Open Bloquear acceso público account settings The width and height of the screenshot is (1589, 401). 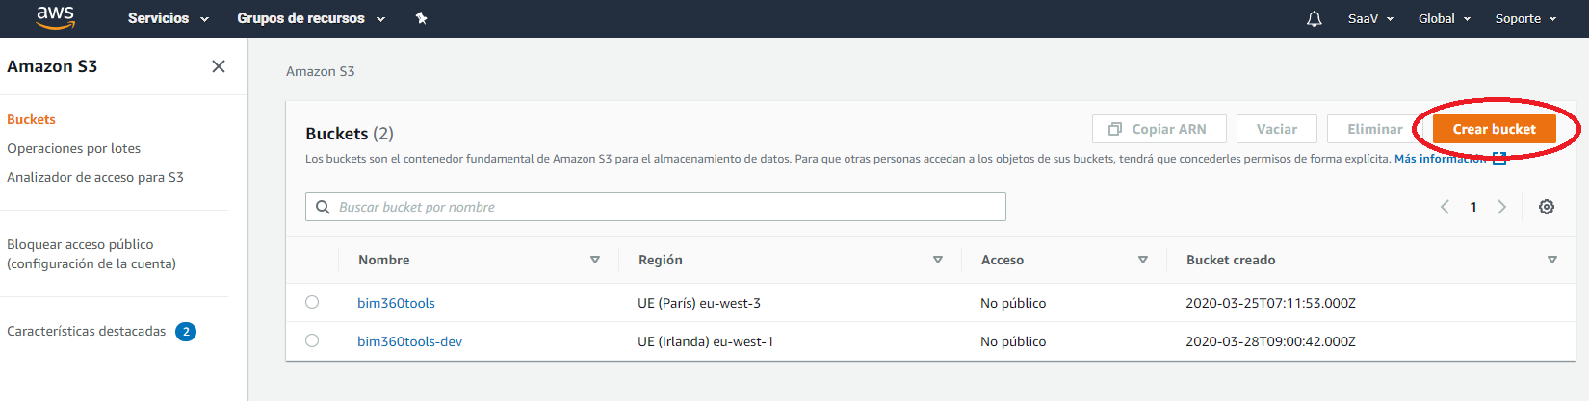click(91, 254)
